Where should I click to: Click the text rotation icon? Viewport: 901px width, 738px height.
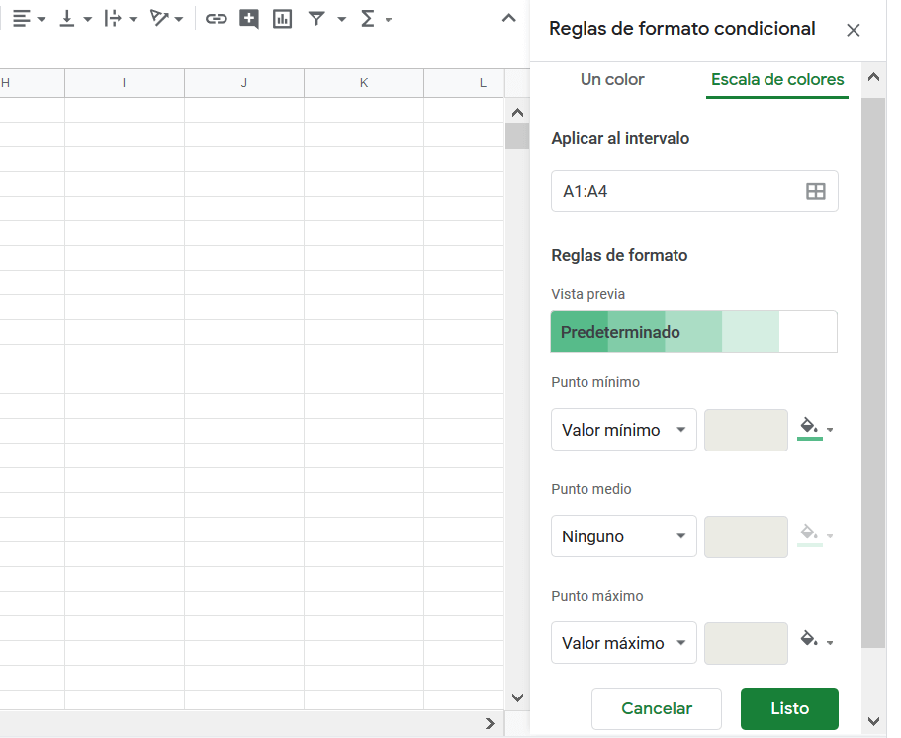coord(166,19)
